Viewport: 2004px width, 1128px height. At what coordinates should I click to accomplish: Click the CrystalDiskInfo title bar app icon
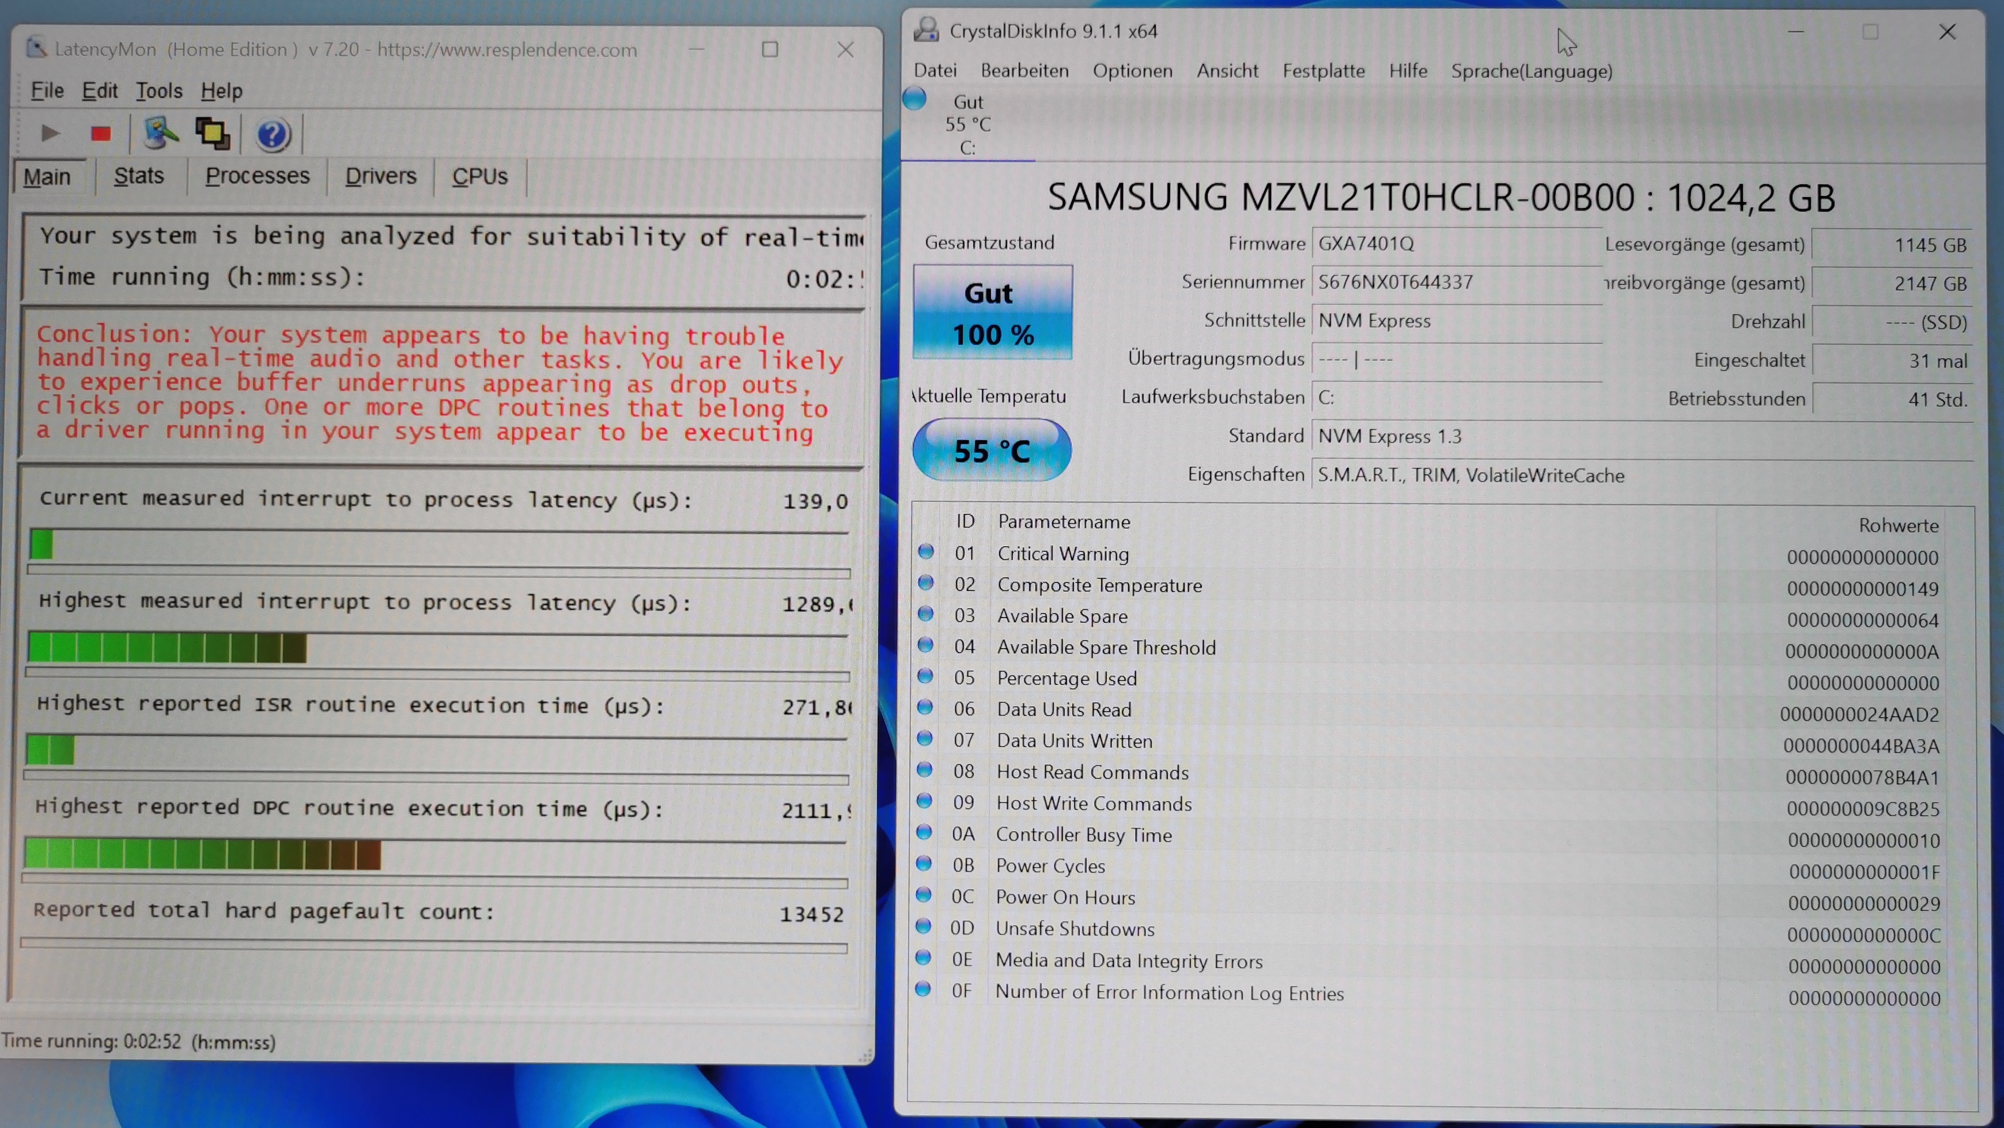click(x=926, y=31)
